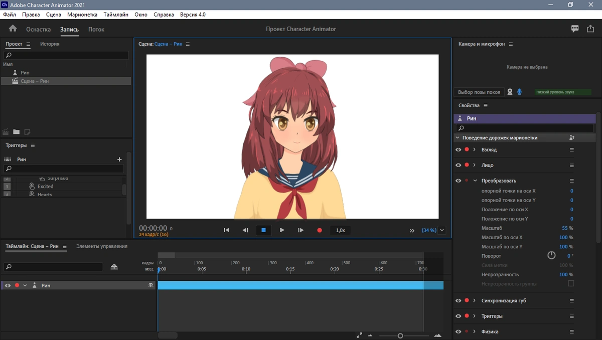Click the fit timeline expand icon
The width and height of the screenshot is (602, 340).
(x=359, y=335)
